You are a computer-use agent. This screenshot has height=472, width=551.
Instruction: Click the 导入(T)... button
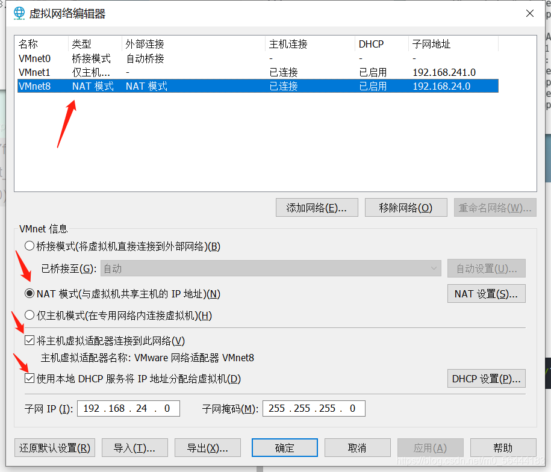pyautogui.click(x=134, y=448)
